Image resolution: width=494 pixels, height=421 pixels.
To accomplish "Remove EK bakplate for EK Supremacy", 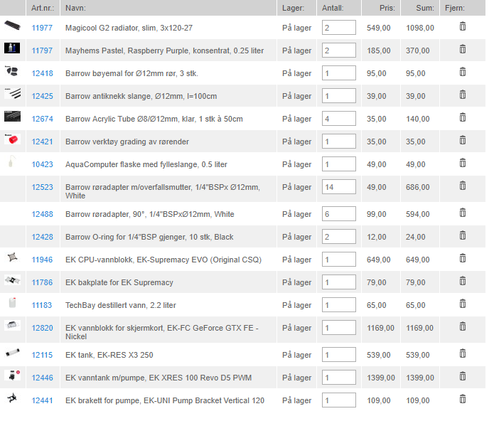I will [462, 281].
